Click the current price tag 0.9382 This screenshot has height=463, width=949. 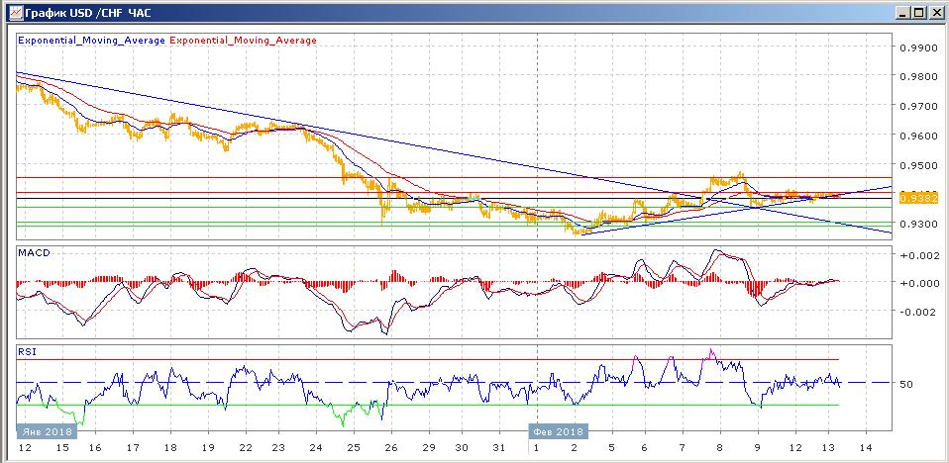(x=918, y=198)
